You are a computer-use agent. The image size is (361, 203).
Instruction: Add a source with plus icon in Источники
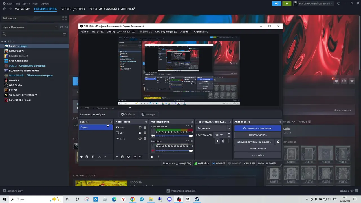point(117,157)
